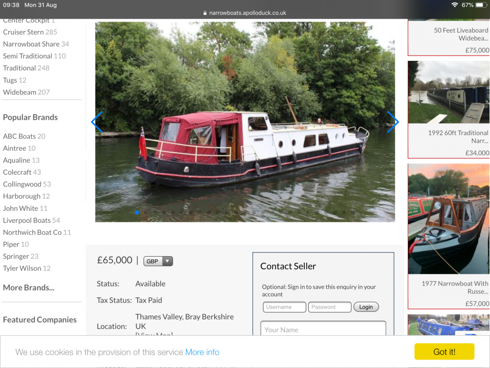Open the 1977 Narrowboat listing thumbnail
The width and height of the screenshot is (490, 368).
(449, 219)
